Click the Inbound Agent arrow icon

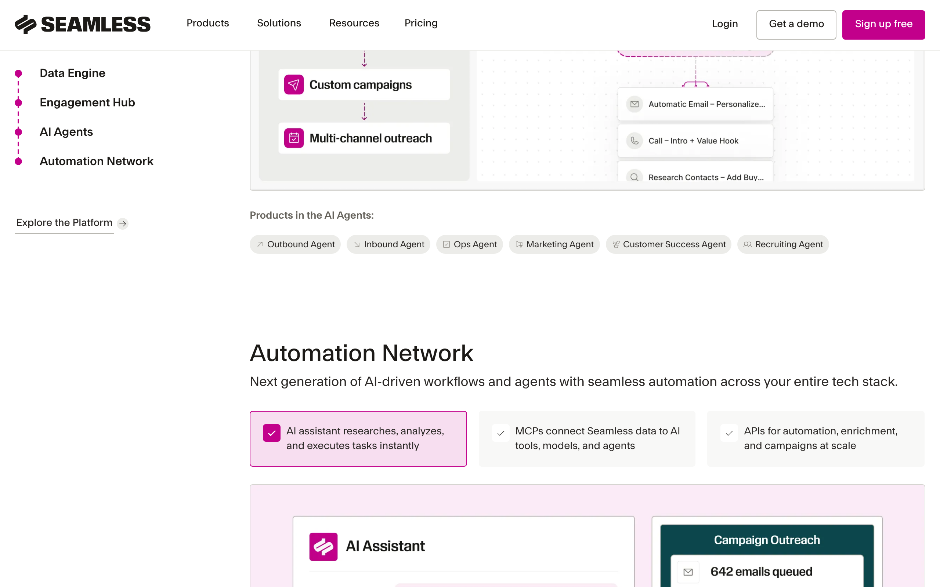click(x=357, y=244)
